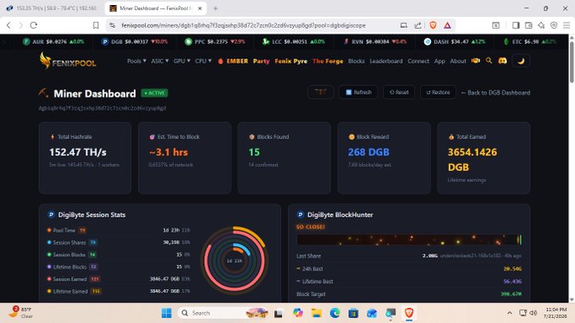Click the 3654.1426 DGB total earned value

tap(473, 160)
